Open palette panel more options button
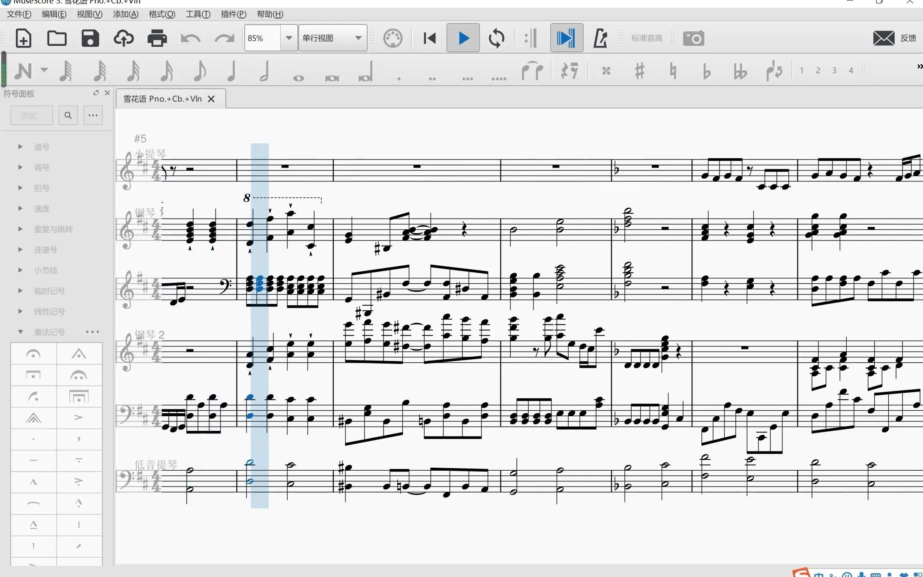 pos(93,115)
